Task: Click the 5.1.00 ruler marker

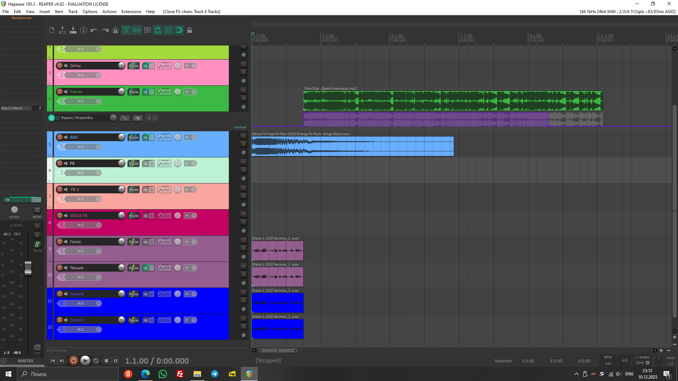Action: [x=397, y=36]
